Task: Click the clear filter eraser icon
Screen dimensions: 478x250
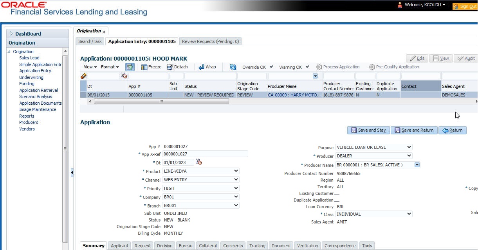Action: point(83,76)
